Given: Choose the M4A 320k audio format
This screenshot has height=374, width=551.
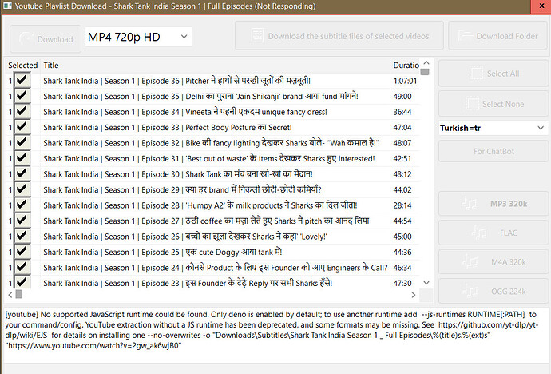Looking at the screenshot, I should [494, 262].
